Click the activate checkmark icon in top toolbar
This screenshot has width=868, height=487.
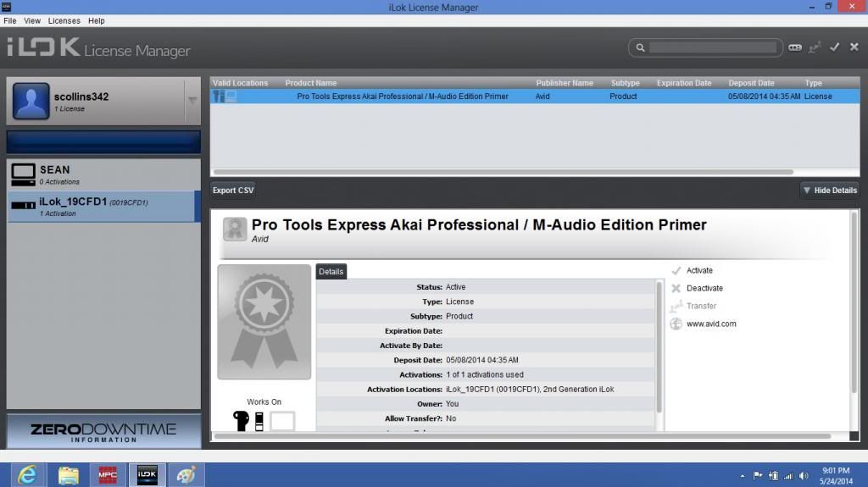click(834, 47)
